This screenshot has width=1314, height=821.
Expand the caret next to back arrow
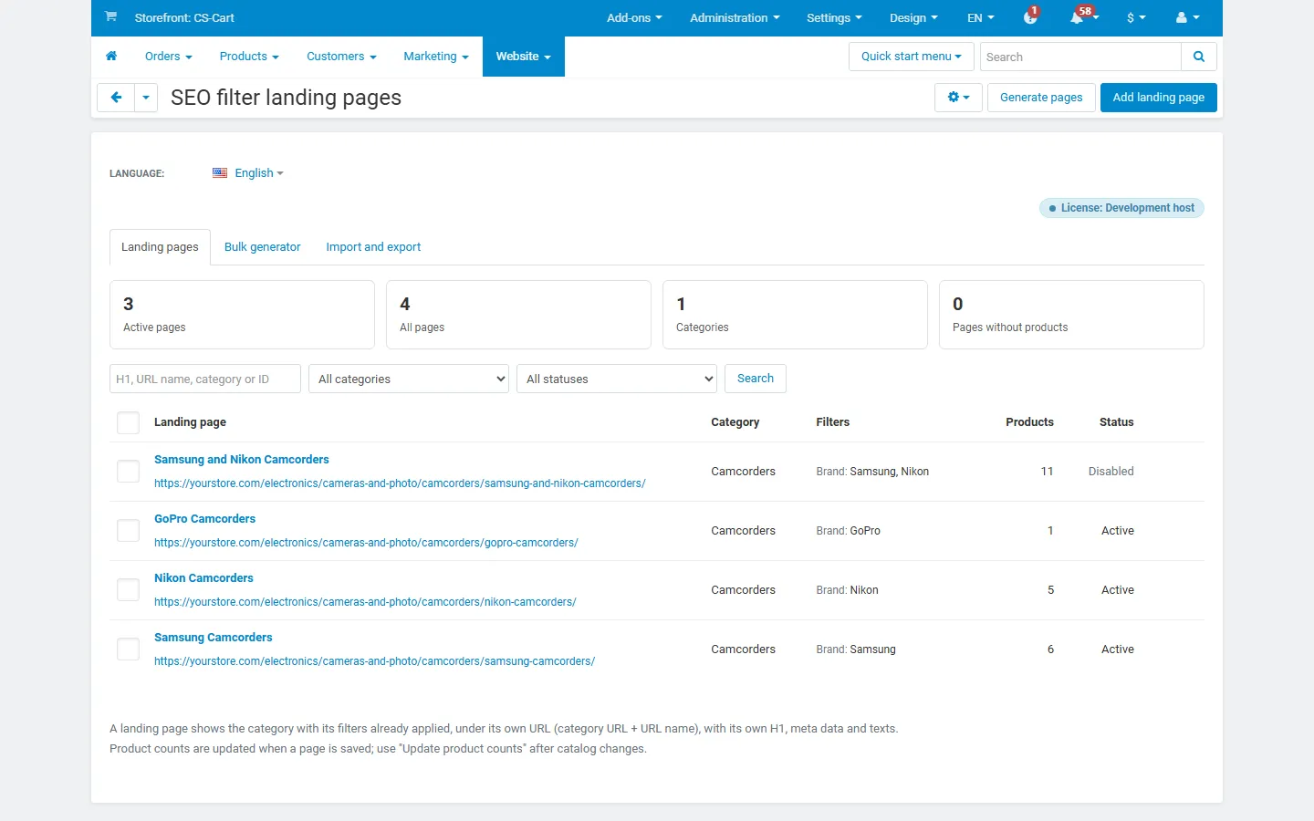[x=146, y=98]
